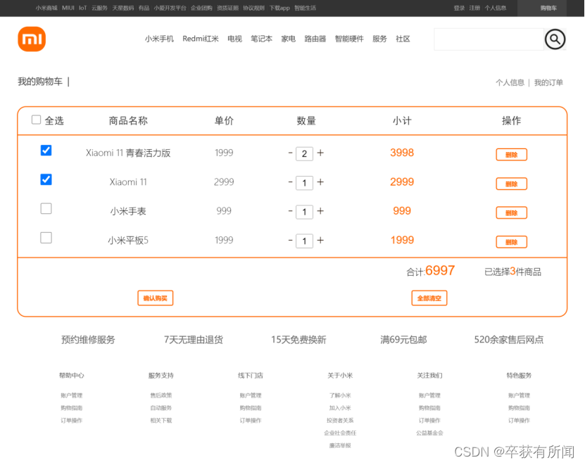Click the 确认购买 button
The image size is (585, 465).
(155, 298)
